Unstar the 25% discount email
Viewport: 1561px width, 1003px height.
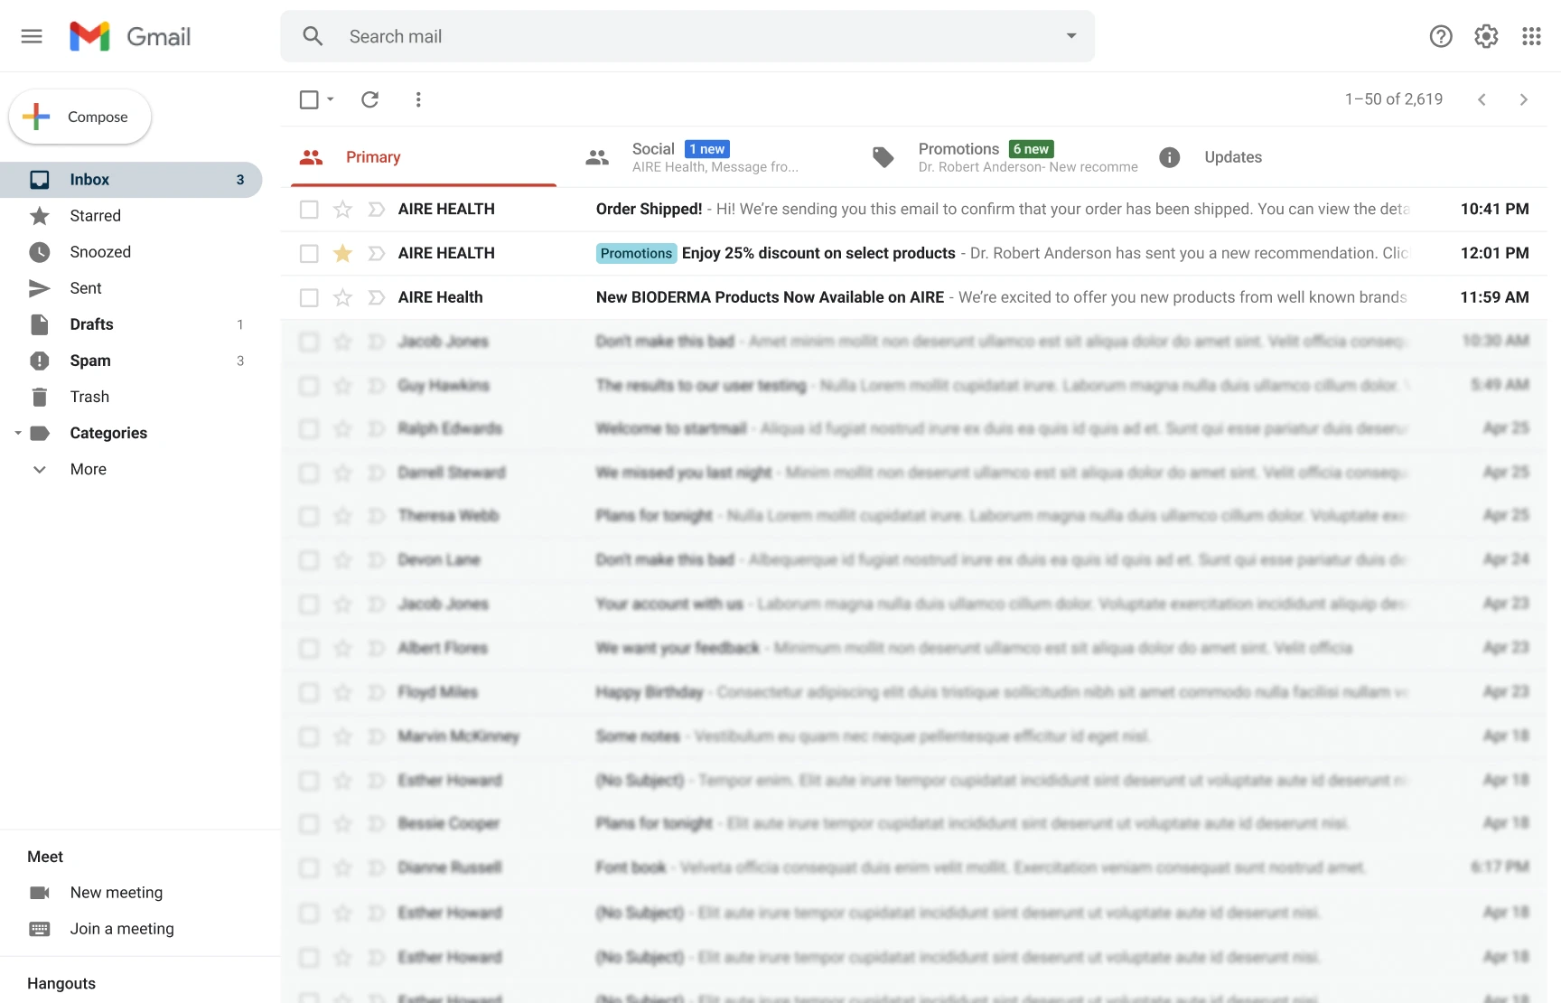[342, 254]
